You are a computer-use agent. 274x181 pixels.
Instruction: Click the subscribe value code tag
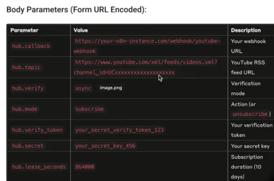(x=90, y=109)
